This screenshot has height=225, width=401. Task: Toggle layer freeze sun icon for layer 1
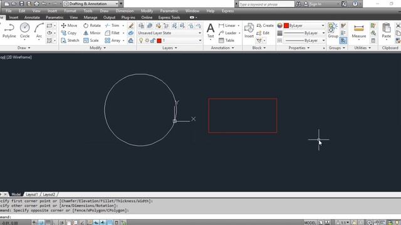(x=147, y=41)
